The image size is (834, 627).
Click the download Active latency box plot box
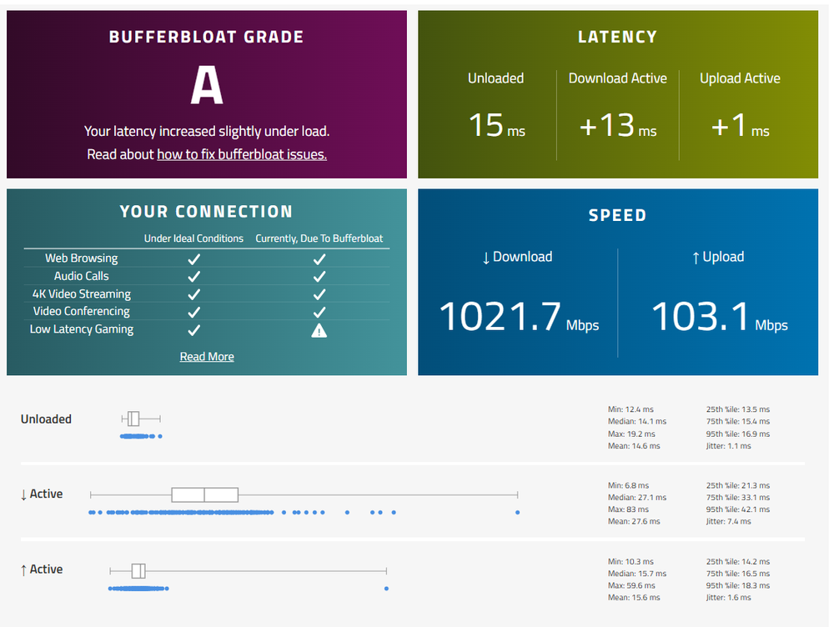click(x=204, y=494)
